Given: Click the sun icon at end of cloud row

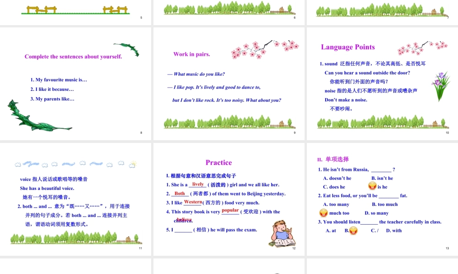Looking at the screenshot, I should (x=133, y=164).
